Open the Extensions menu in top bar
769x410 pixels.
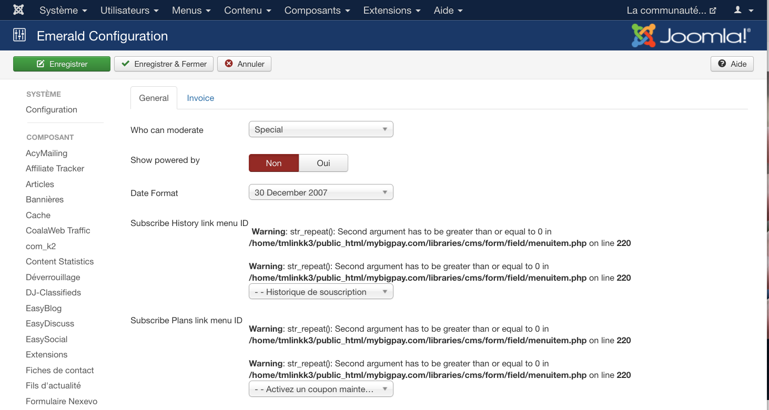coord(392,10)
